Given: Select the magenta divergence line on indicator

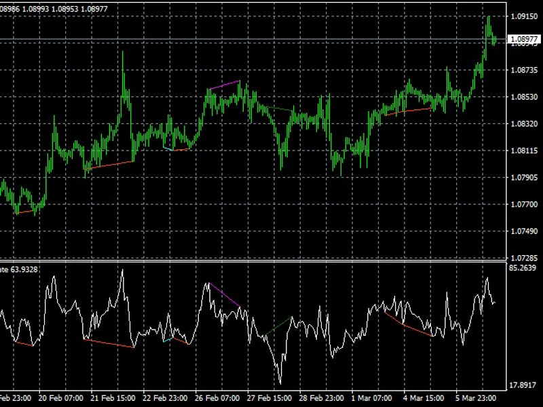Looking at the screenshot, I should point(224,295).
